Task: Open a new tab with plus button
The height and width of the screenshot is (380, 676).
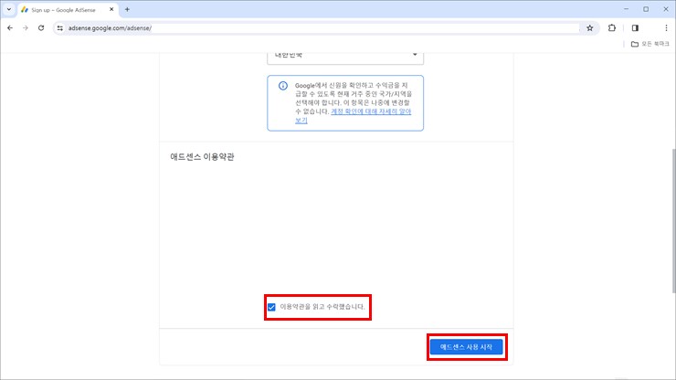Action: (127, 9)
